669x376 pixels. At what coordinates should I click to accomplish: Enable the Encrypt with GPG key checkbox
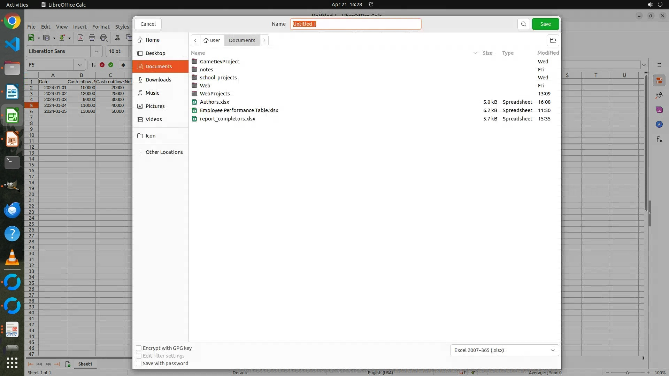(139, 348)
